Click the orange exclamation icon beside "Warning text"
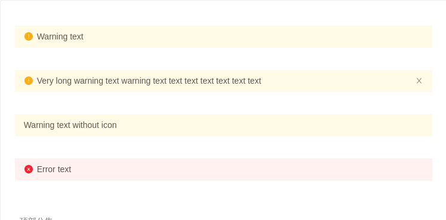This screenshot has height=220, width=446. (29, 36)
